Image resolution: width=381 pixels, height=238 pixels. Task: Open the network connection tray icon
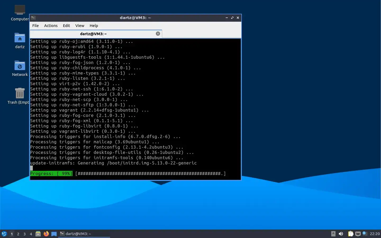pos(358,234)
